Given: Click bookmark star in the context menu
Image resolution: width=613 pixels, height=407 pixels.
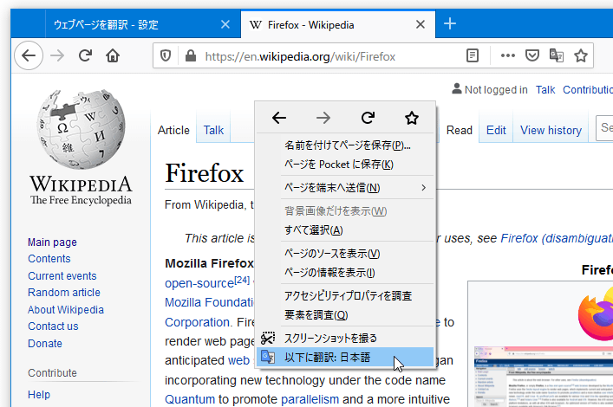Looking at the screenshot, I should [412, 118].
